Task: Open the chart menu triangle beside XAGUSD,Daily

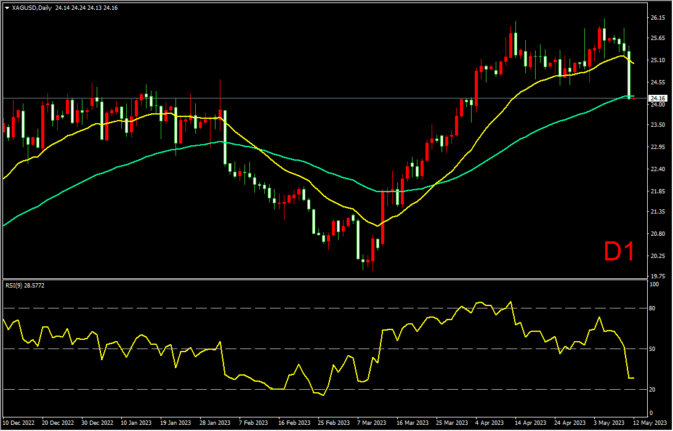Action: pyautogui.click(x=7, y=8)
